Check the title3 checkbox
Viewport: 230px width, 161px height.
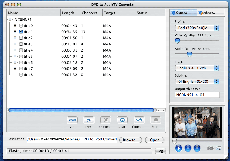tap(21, 44)
